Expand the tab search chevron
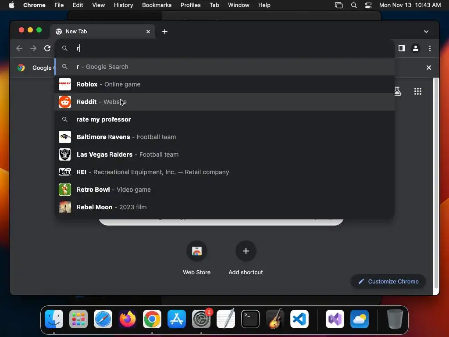This screenshot has height=337, width=449. (426, 32)
